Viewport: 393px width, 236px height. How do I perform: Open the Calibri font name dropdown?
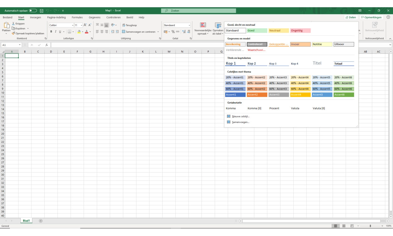(73, 25)
